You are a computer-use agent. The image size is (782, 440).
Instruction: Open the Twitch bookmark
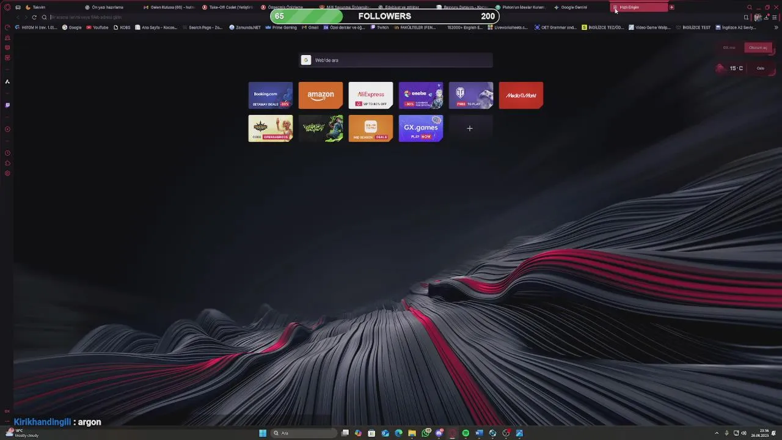pos(379,28)
